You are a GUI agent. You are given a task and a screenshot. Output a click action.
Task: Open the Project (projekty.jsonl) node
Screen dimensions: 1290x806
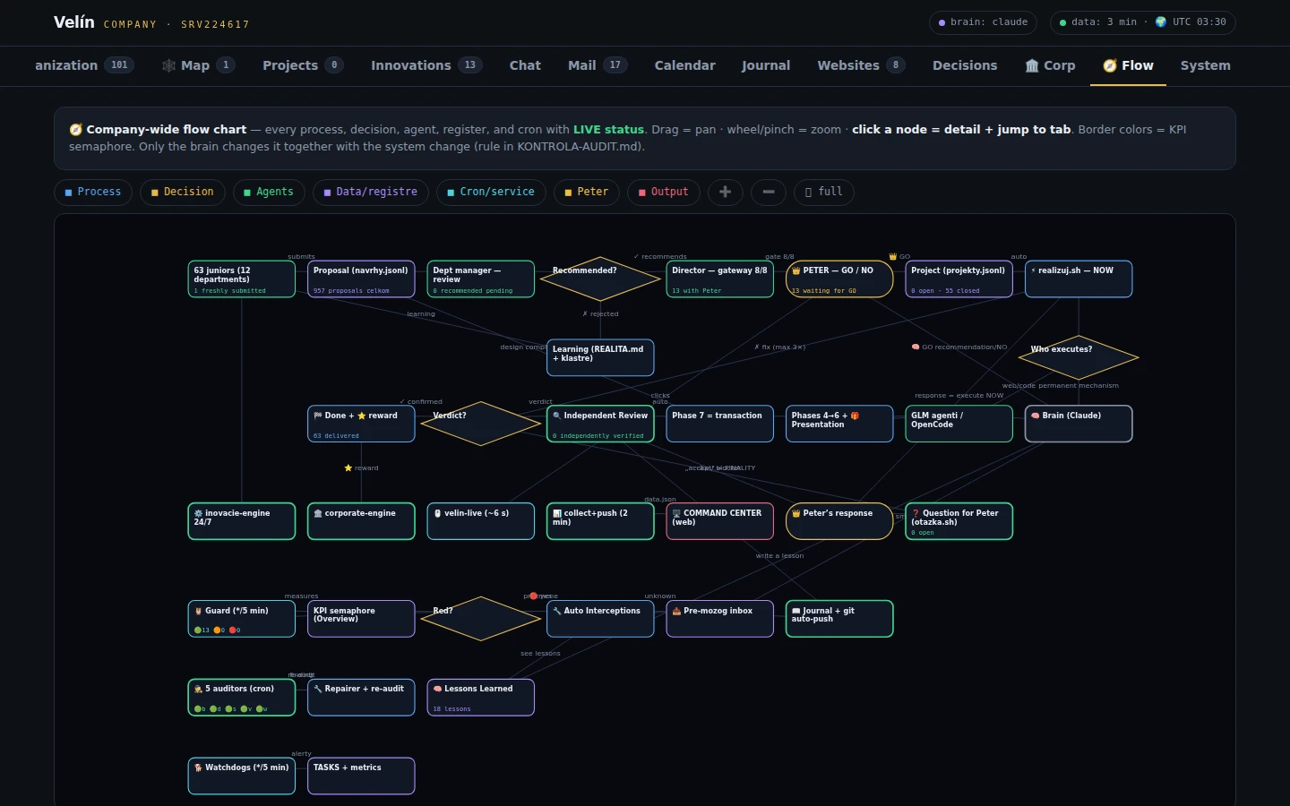(x=959, y=279)
